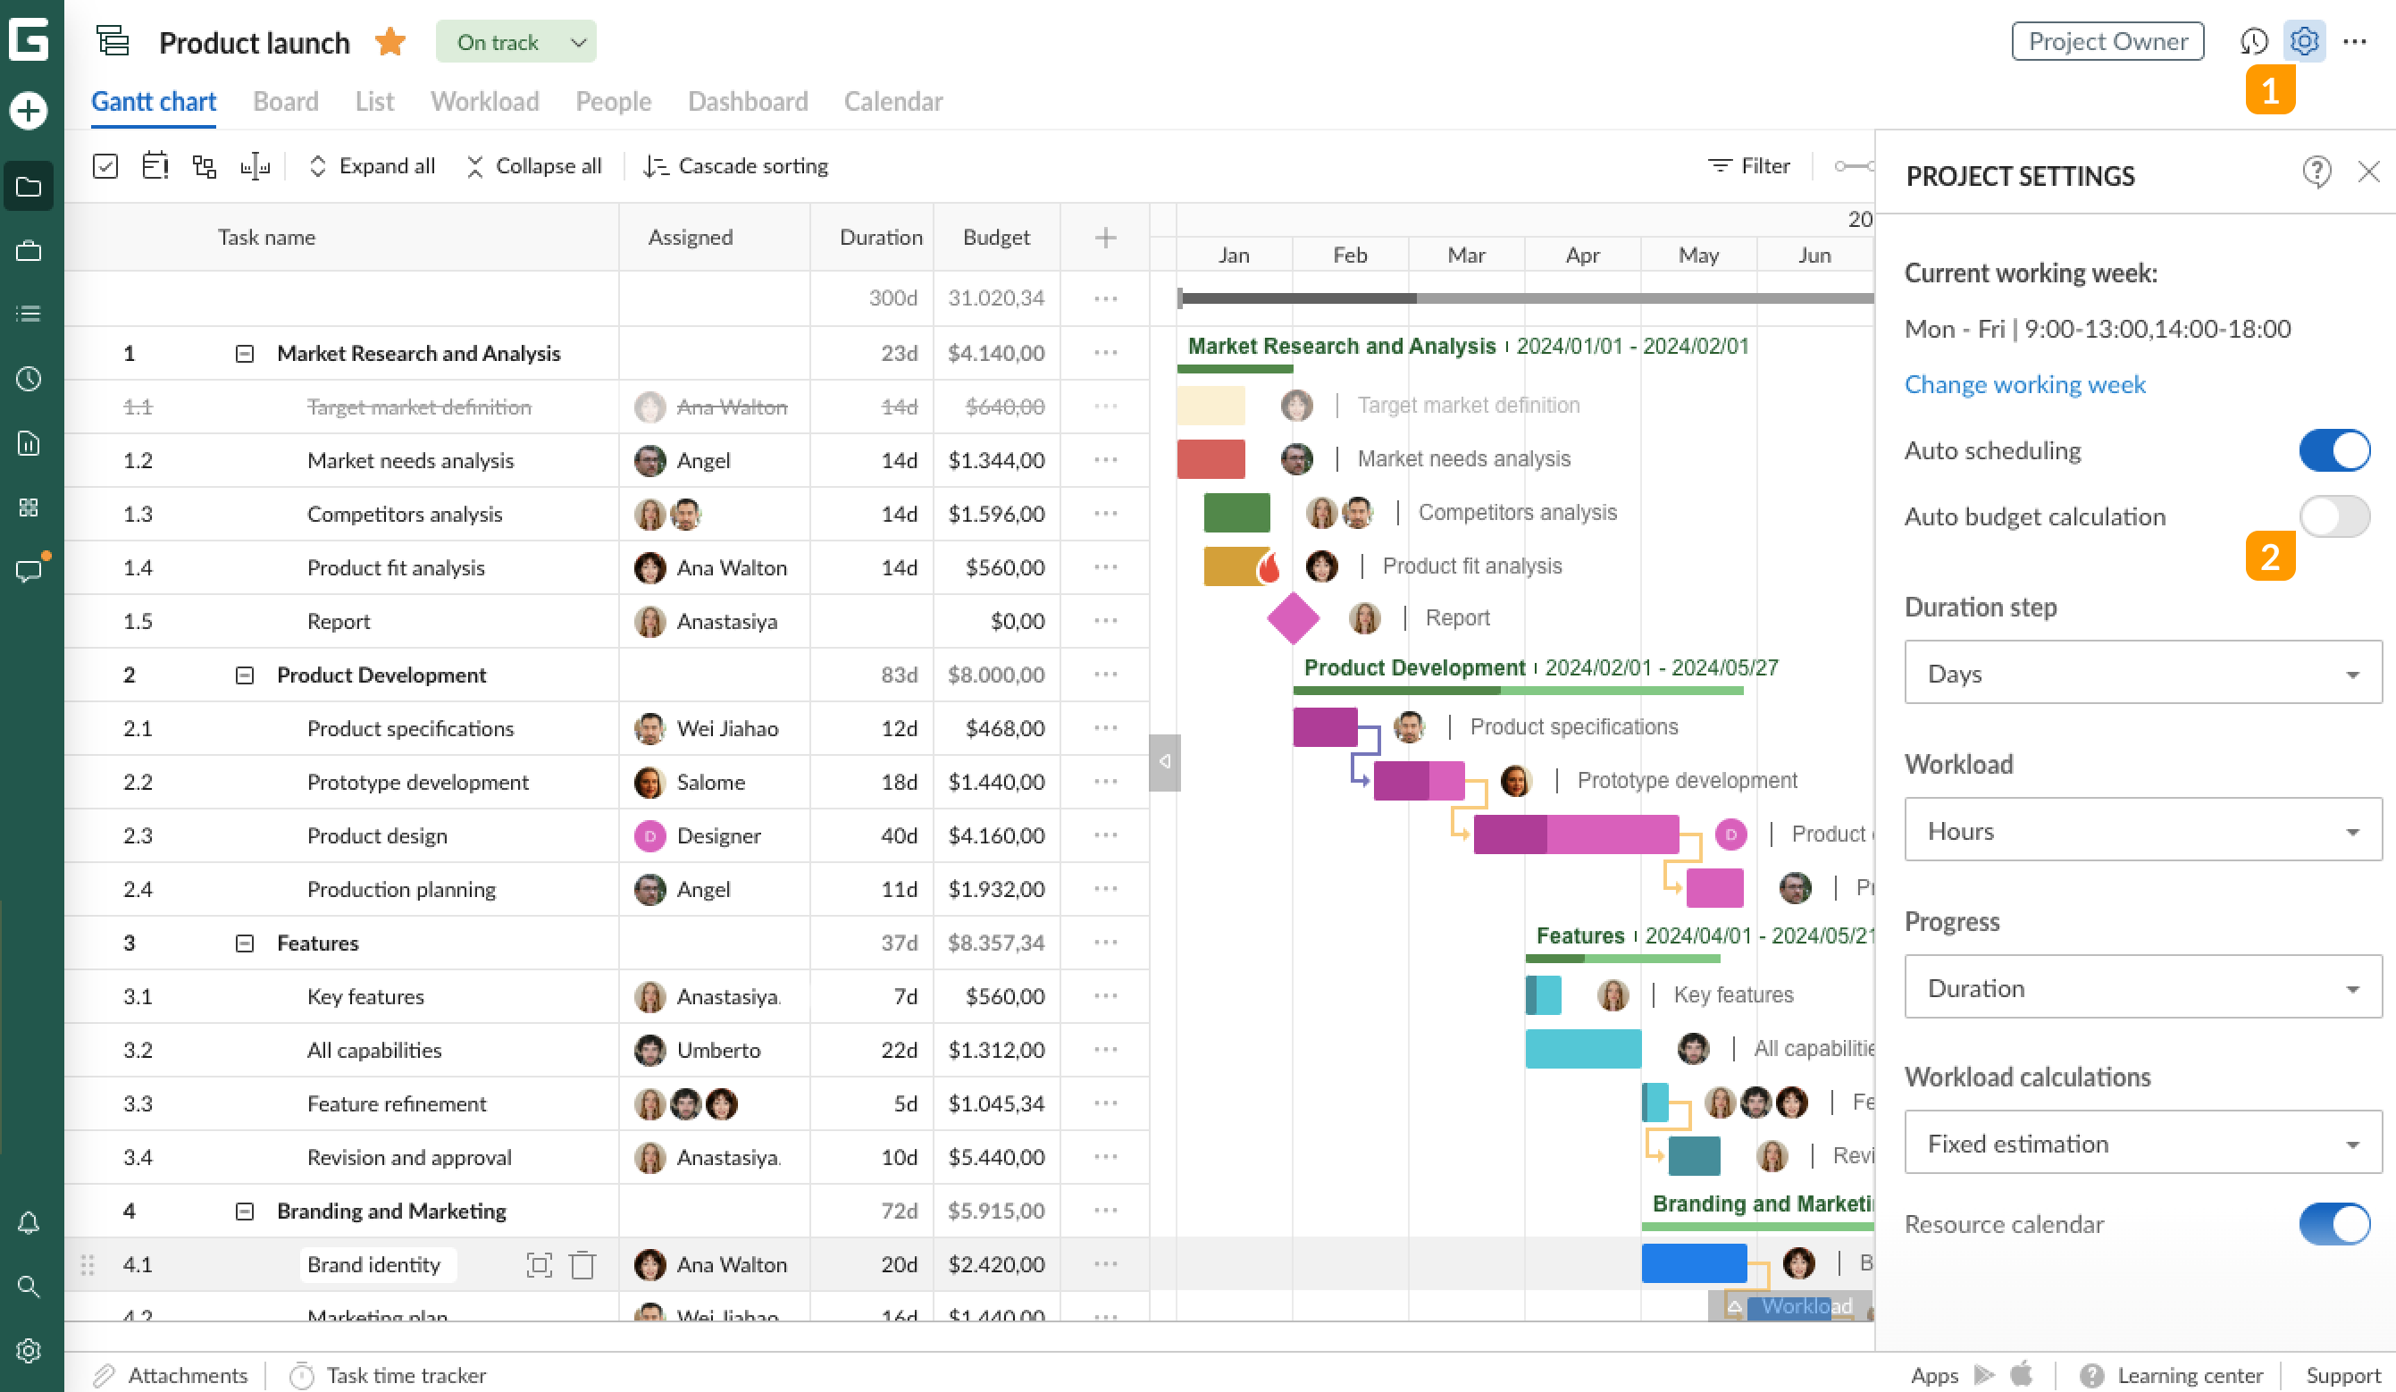This screenshot has width=2396, height=1392.
Task: Click Cascade sorting button
Action: (x=735, y=165)
